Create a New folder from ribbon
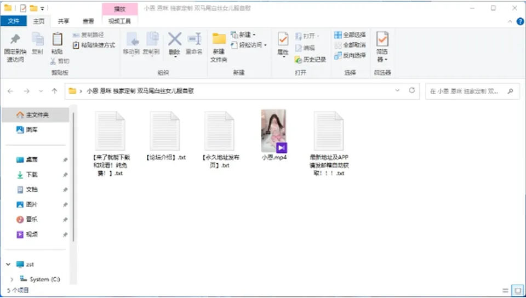Viewport: 526px width, 298px height. pyautogui.click(x=219, y=48)
